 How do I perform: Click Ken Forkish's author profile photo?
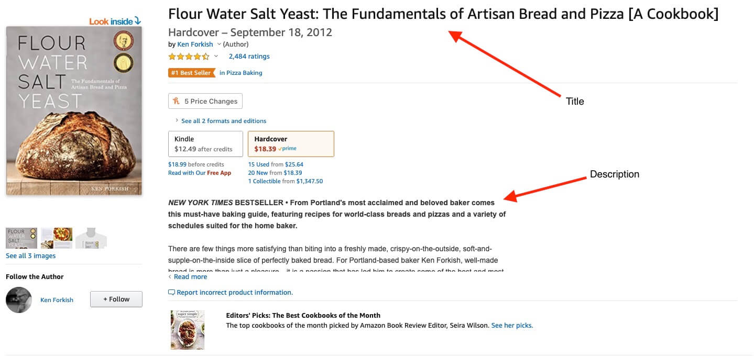[x=18, y=300]
